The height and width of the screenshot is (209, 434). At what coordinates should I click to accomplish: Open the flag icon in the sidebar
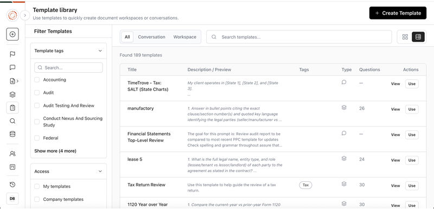point(12,54)
